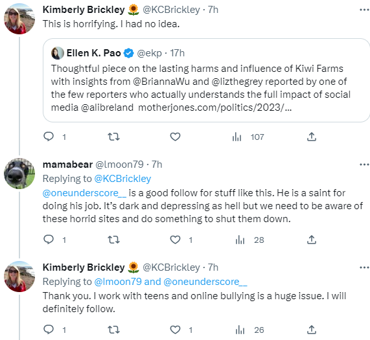Screen dimensions: 370x340
Task: Open the @oneunderscore__ mention in mamabear's tweet
Action: click(84, 193)
